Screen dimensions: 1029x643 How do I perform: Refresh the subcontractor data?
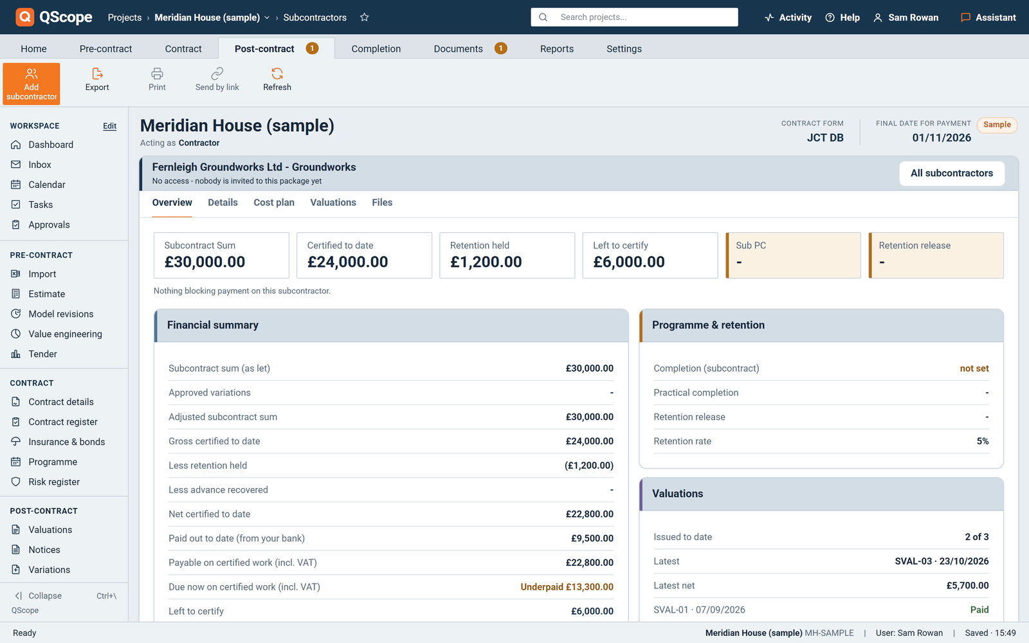point(277,80)
